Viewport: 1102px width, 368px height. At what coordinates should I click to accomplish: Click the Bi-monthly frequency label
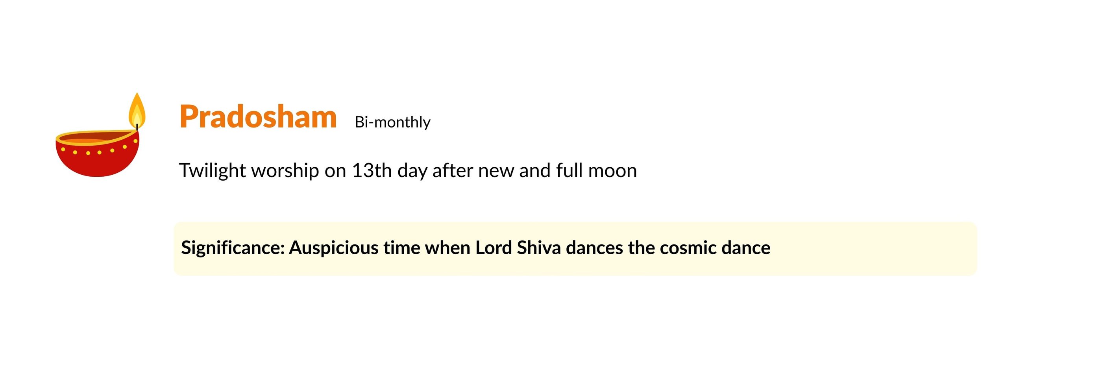[392, 122]
